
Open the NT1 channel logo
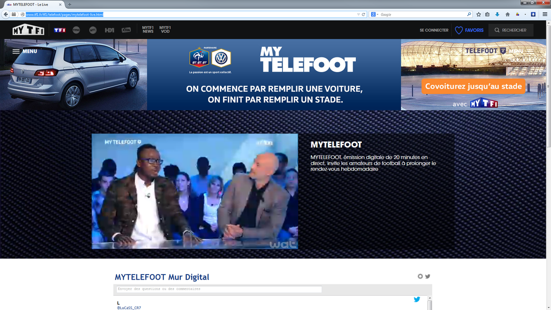pos(93,30)
